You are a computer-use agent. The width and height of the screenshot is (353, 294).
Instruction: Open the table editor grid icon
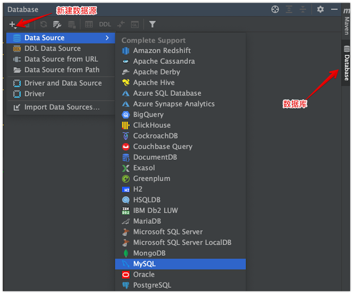point(89,25)
